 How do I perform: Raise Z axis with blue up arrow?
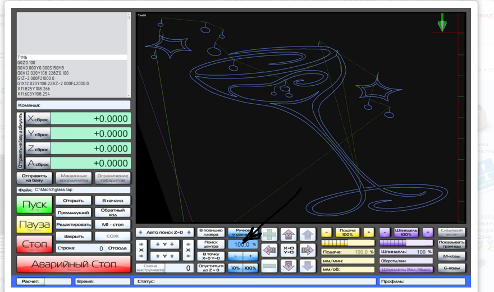click(308, 234)
